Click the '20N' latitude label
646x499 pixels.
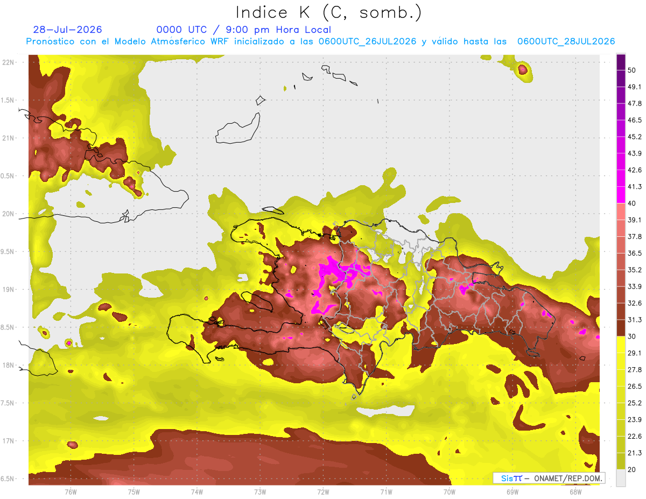tap(9, 214)
